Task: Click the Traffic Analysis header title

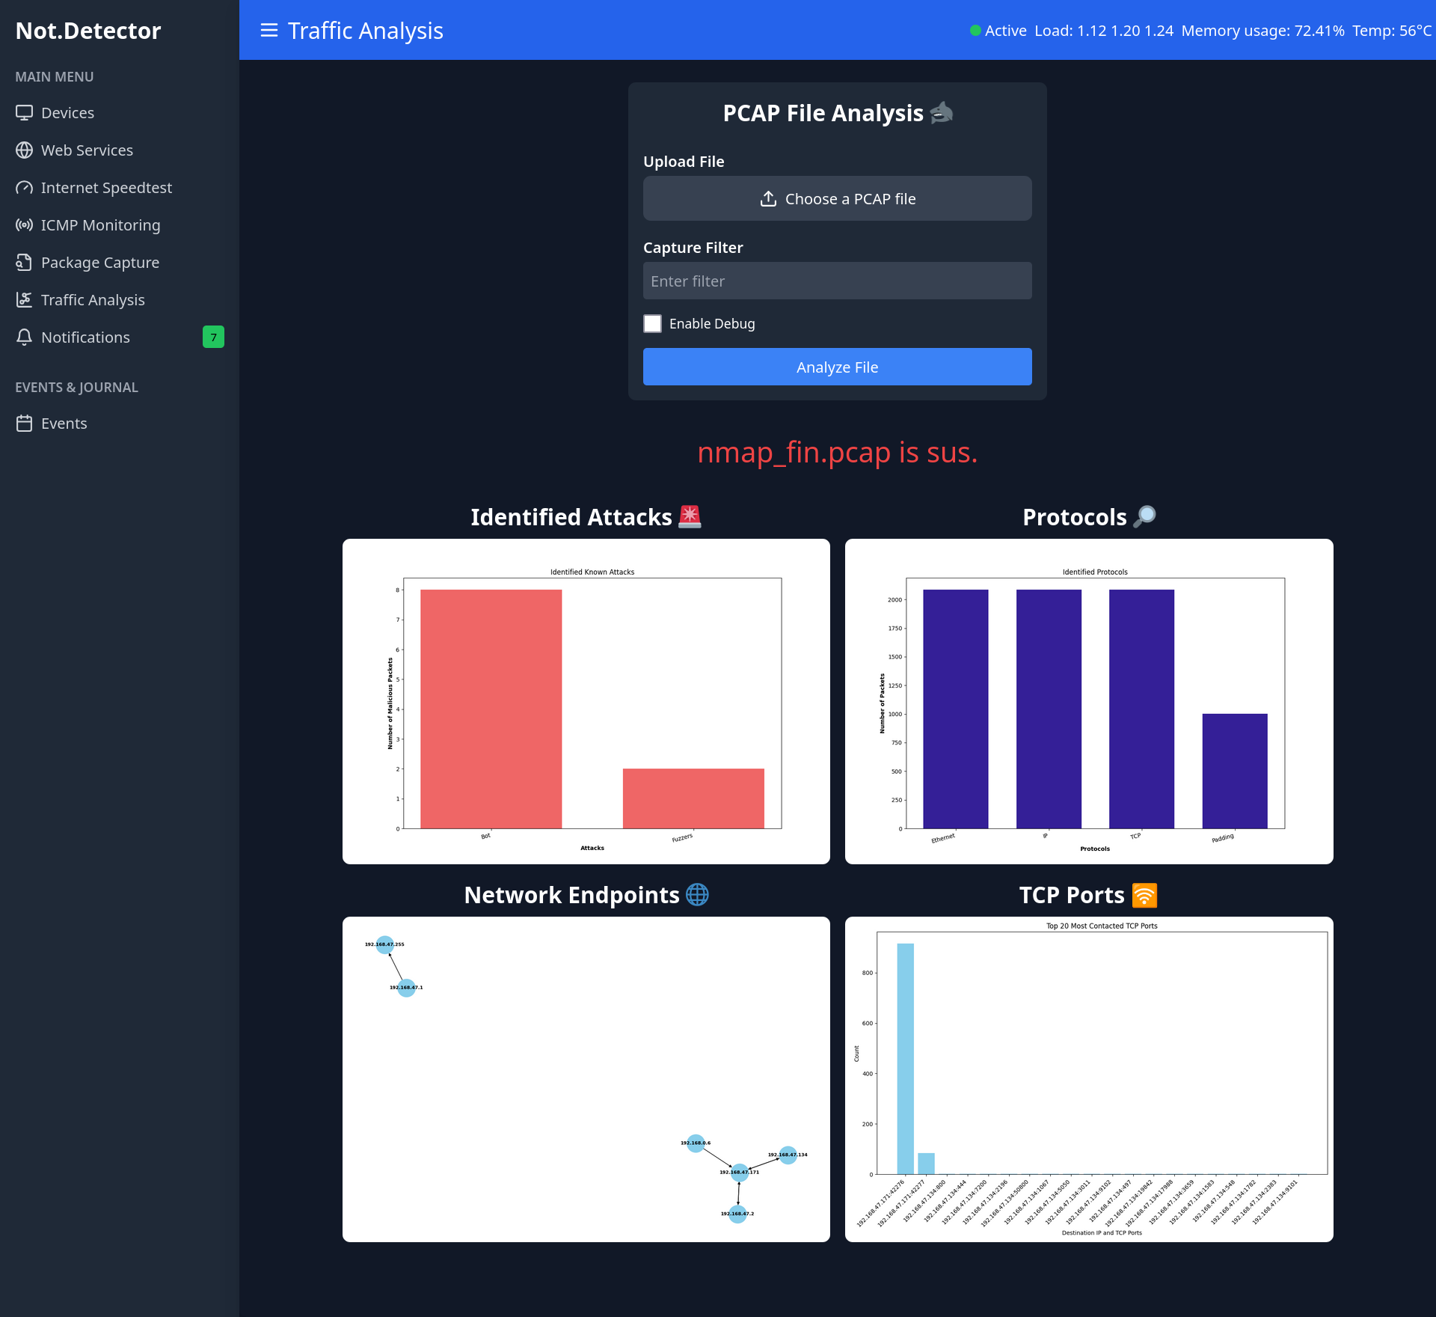Action: [x=366, y=31]
